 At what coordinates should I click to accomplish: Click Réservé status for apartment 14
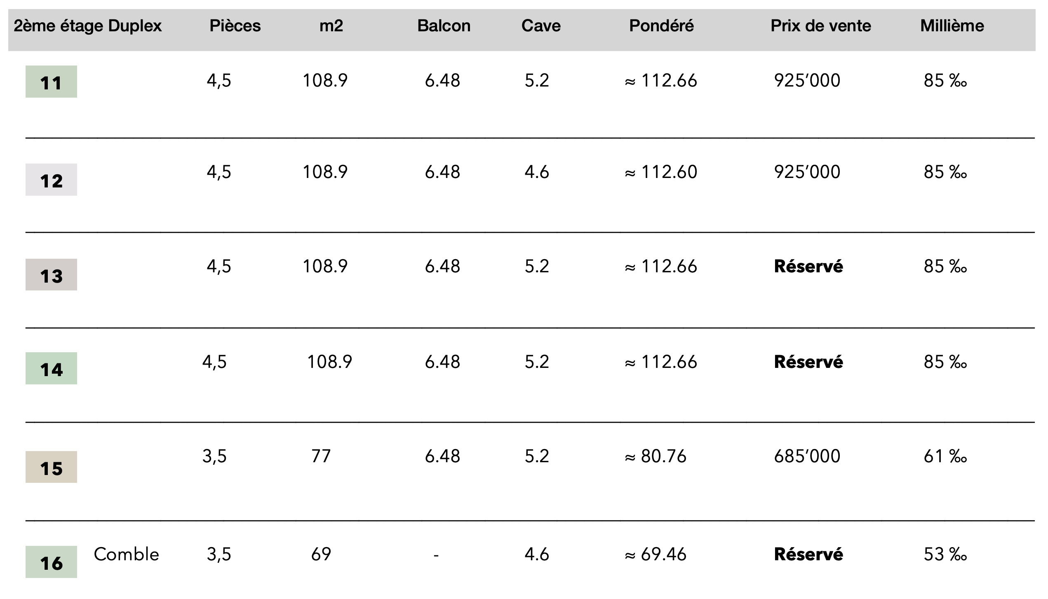tap(808, 362)
